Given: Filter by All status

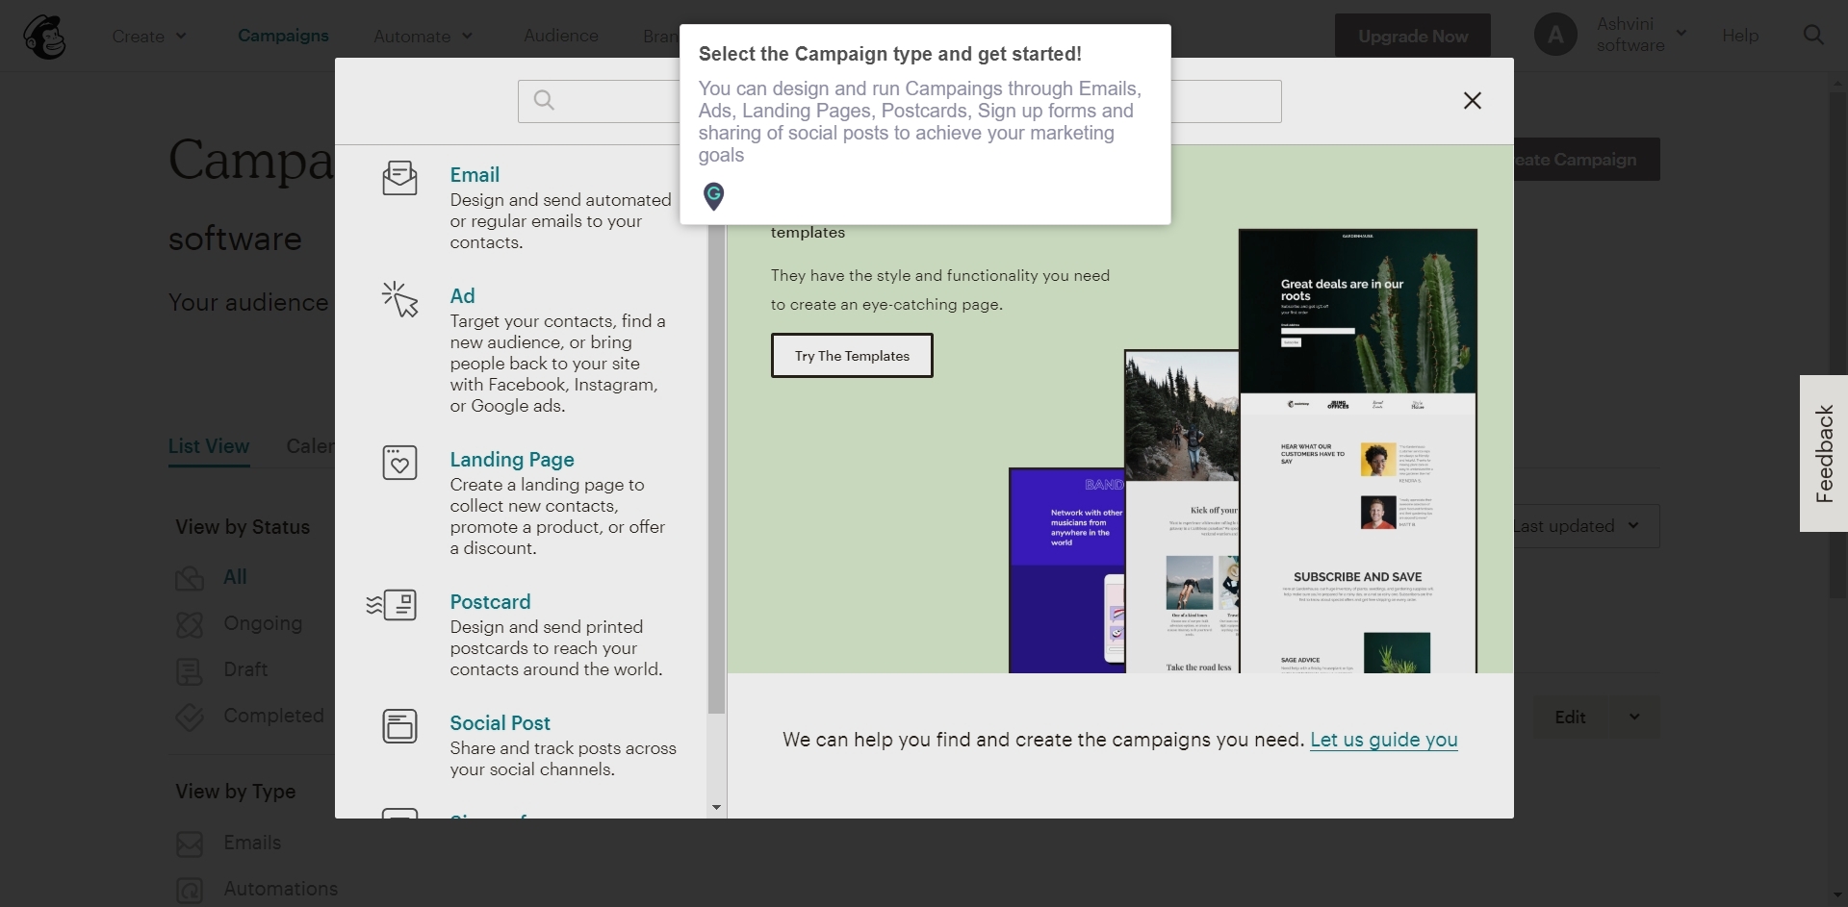Looking at the screenshot, I should 235,577.
